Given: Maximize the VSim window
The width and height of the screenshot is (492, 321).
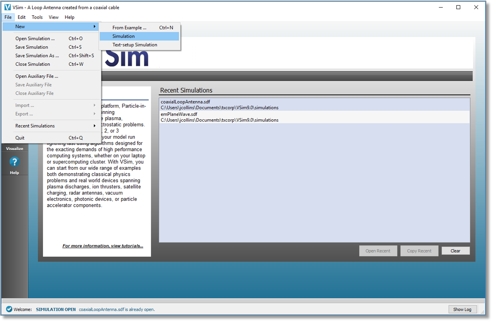Looking at the screenshot, I should coord(458,7).
